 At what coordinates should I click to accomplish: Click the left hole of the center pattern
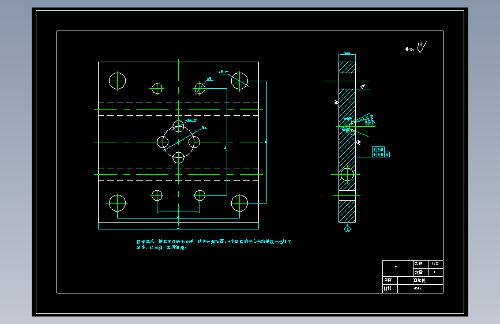point(163,142)
